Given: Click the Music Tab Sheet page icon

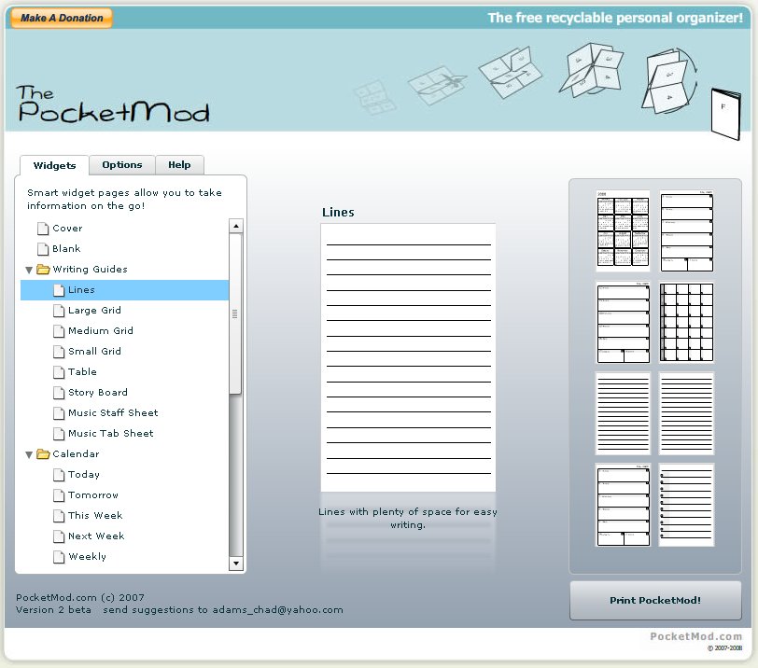Looking at the screenshot, I should click(59, 434).
